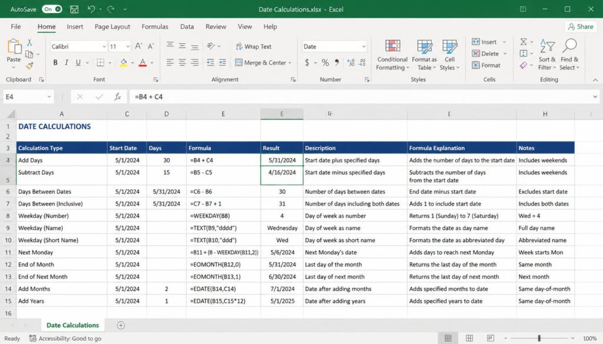Click the Percent Style icon
This screenshot has height=344, width=603.
click(325, 62)
